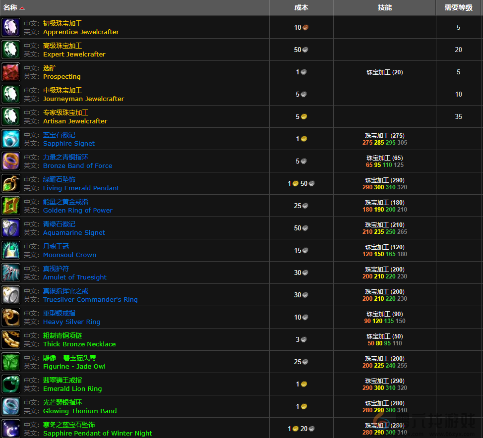Open the Glowing Thorium Band link
Image resolution: width=483 pixels, height=438 pixels.
[x=80, y=411]
